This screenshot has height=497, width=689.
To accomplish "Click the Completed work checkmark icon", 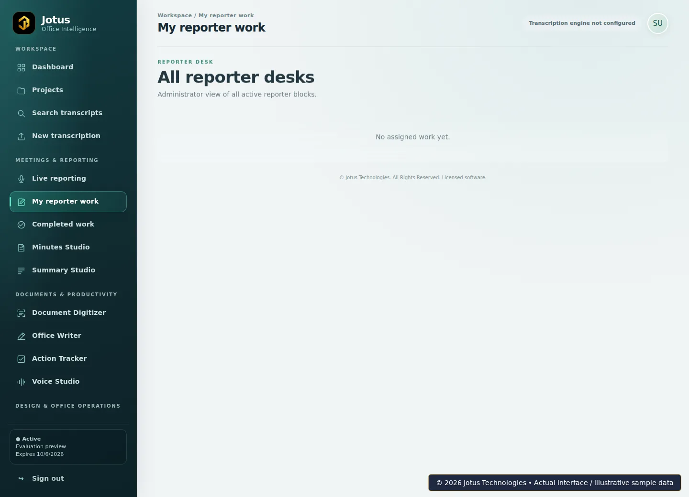I will 21,225.
